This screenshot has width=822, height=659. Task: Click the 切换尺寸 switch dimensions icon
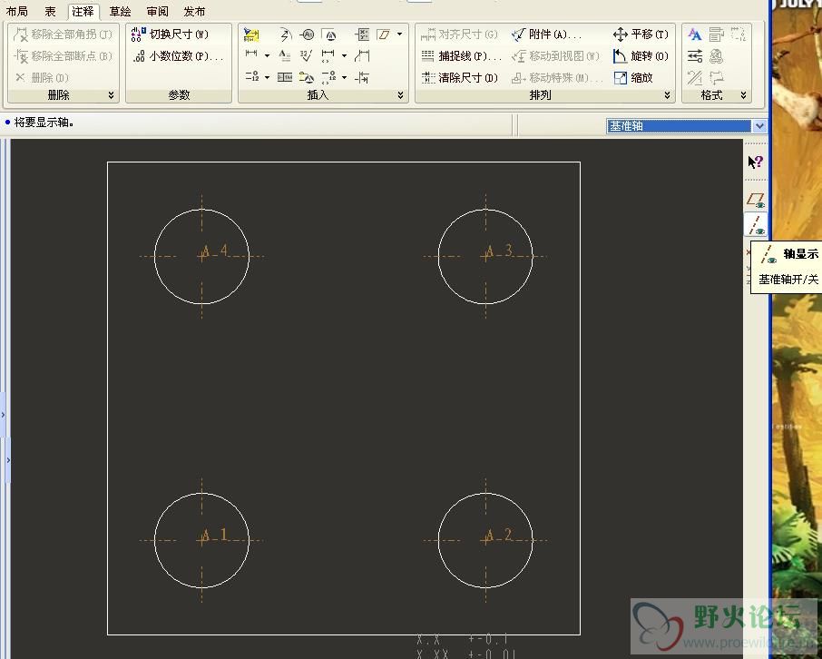point(139,34)
